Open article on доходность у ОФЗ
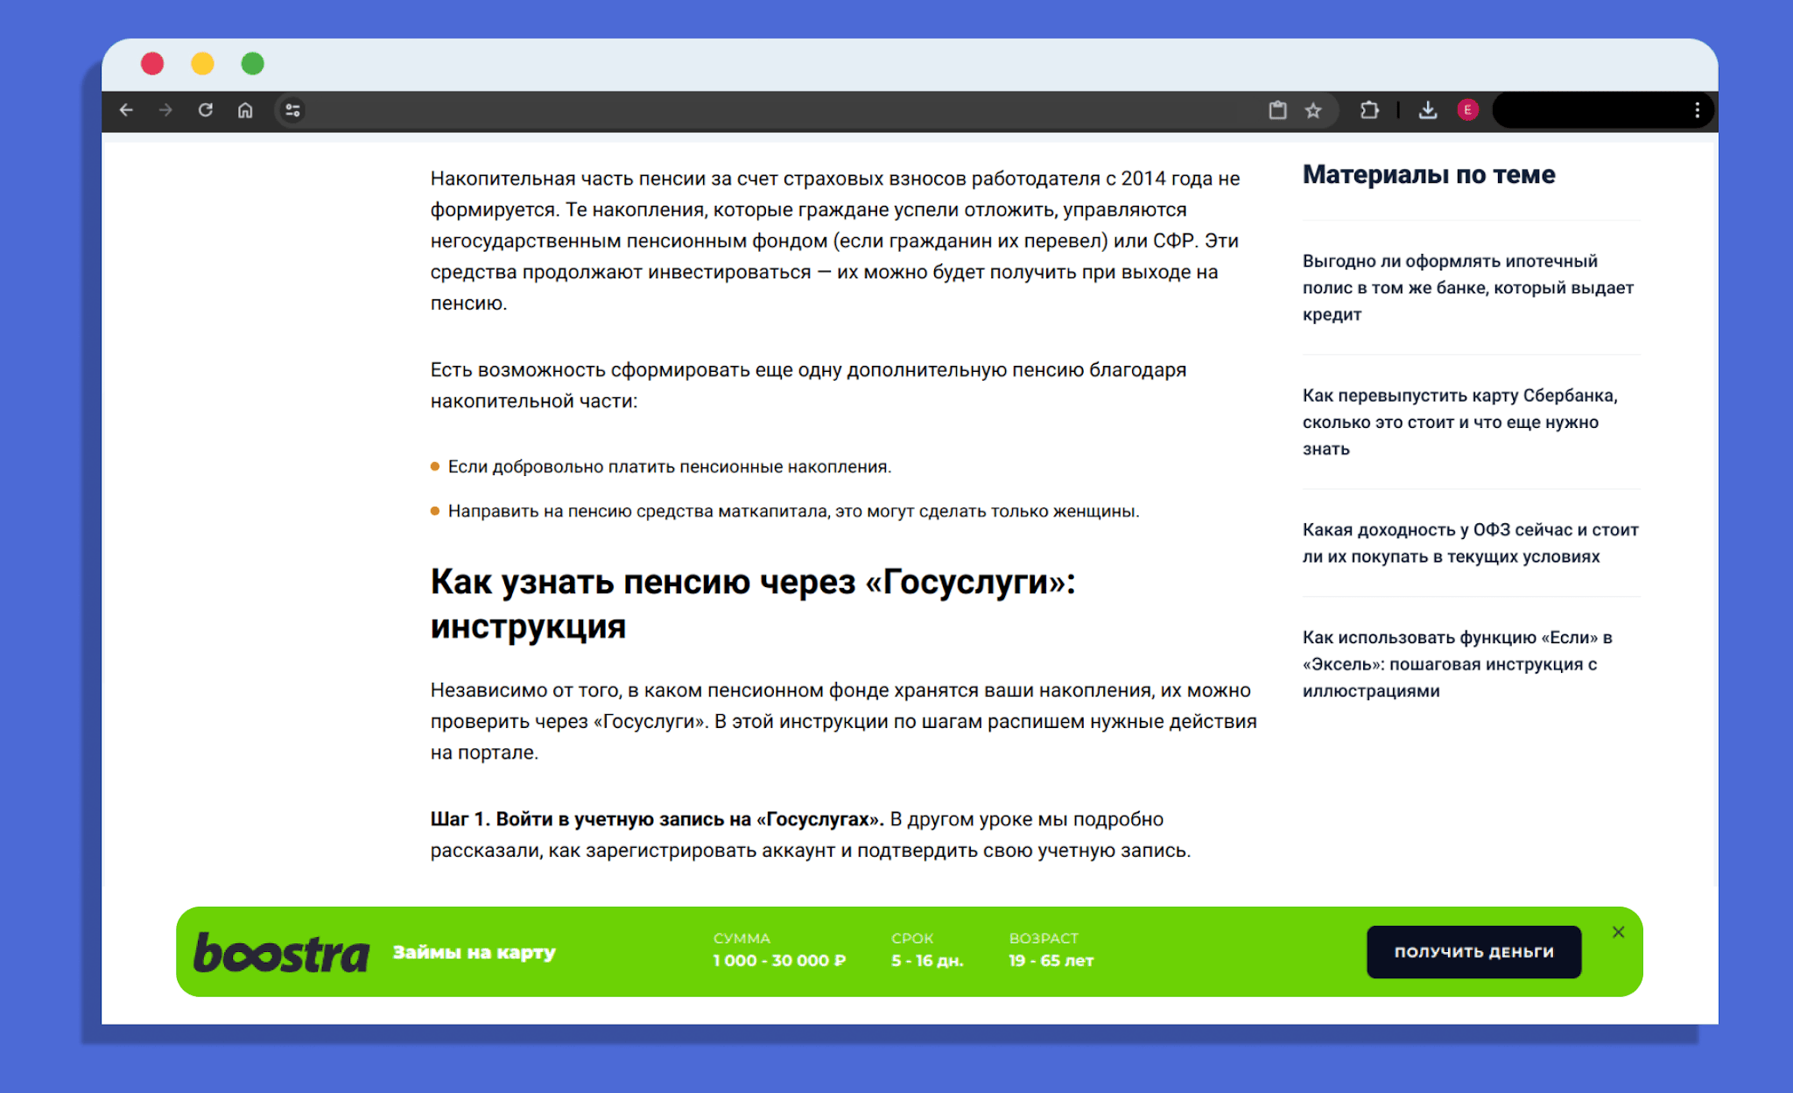This screenshot has width=1793, height=1093. 1470,543
